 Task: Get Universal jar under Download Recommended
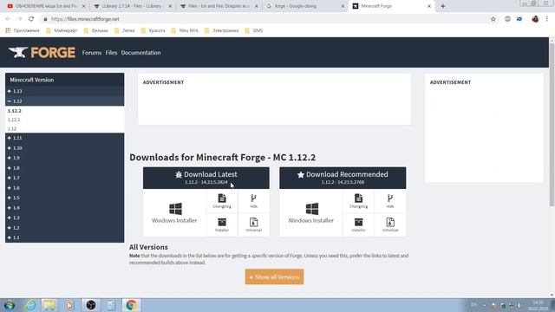click(x=390, y=224)
